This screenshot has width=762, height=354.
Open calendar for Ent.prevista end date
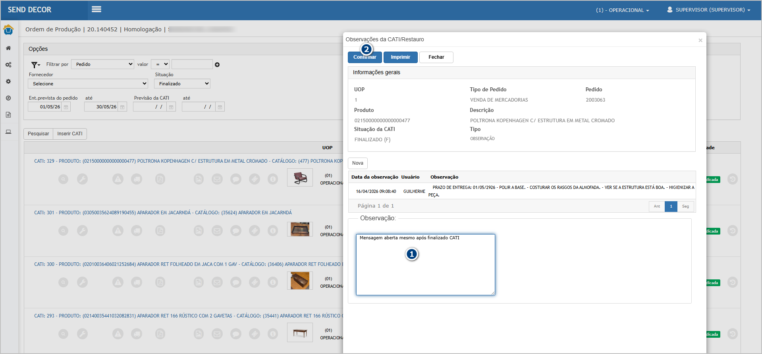point(122,107)
